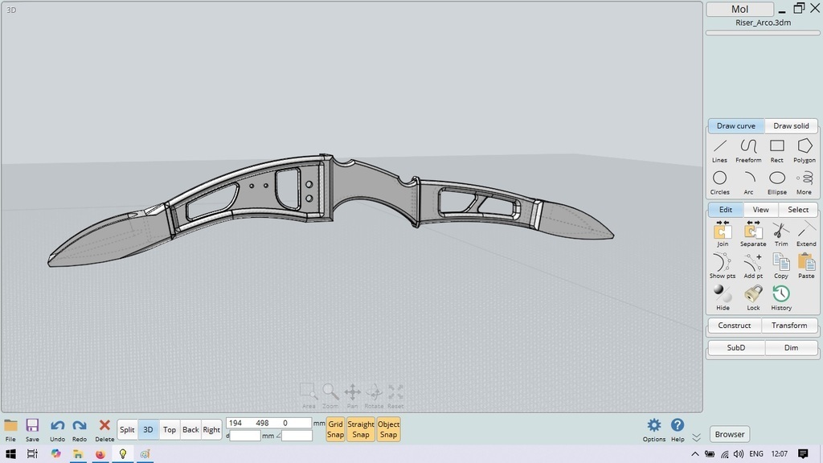Open the Browser panel

(x=730, y=434)
